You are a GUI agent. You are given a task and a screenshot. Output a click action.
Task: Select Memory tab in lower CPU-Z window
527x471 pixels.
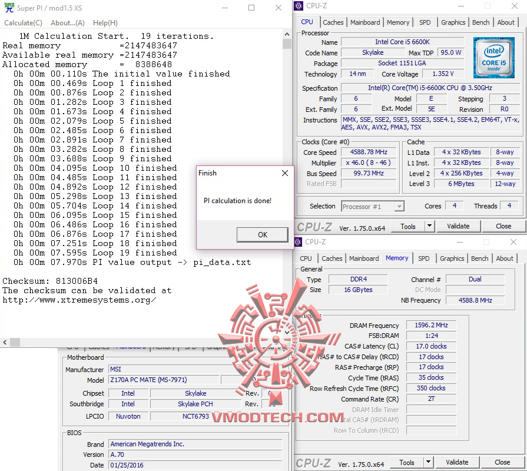(397, 258)
